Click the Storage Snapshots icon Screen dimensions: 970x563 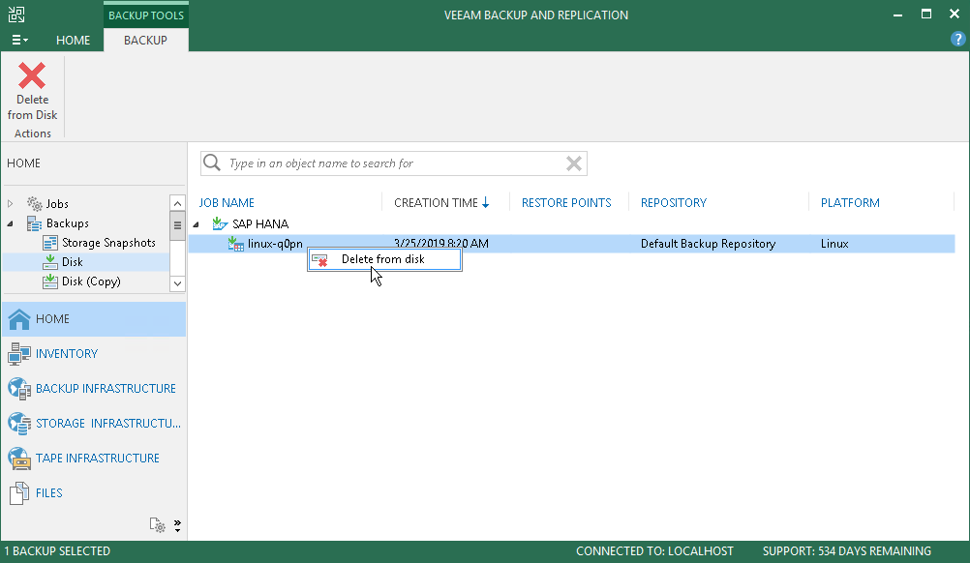coord(50,243)
